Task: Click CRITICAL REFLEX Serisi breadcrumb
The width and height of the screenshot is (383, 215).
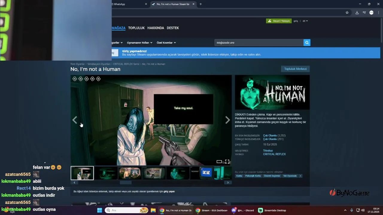Action: click(x=126, y=64)
